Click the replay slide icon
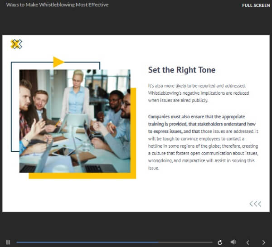Viewport: 272px width, 247px height. (220, 242)
